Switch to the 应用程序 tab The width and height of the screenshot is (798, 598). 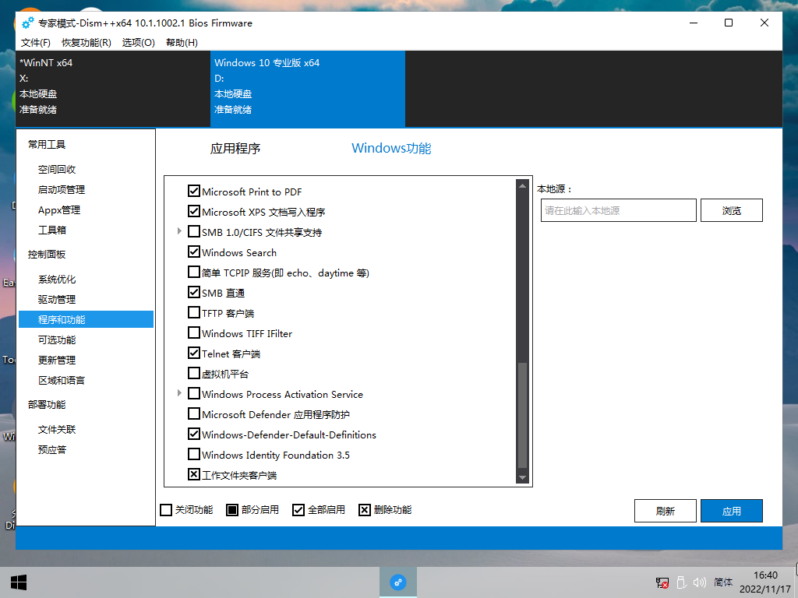(235, 149)
